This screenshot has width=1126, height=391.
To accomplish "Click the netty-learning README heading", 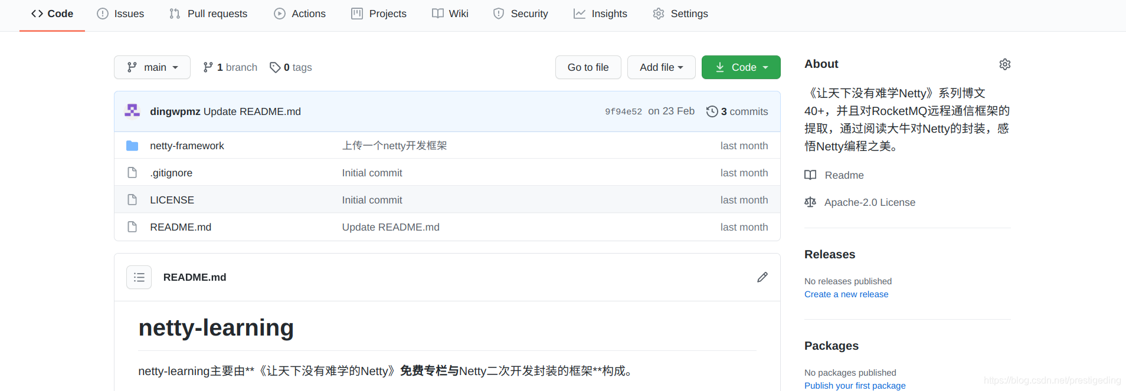I will click(x=216, y=327).
